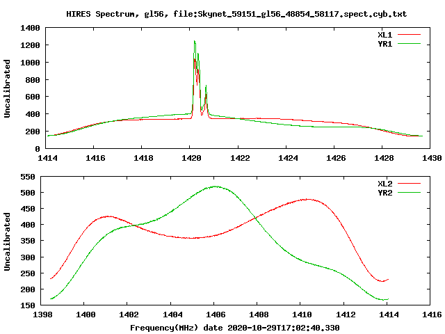Click the HIRES Spectrum plot title
The height and width of the screenshot is (334, 445).
pos(236,14)
